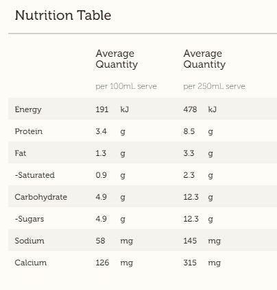
Task: Click the -Sugars row label
Action: (29, 219)
